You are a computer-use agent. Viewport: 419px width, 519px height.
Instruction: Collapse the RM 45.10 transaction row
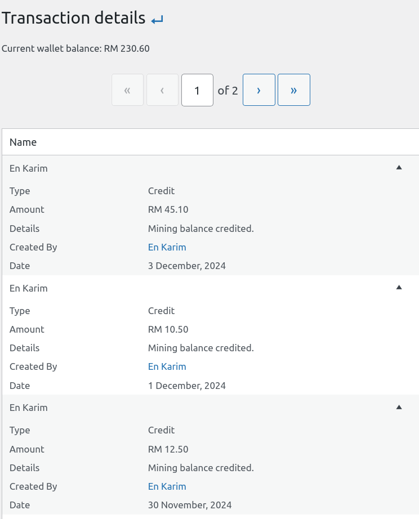(399, 167)
